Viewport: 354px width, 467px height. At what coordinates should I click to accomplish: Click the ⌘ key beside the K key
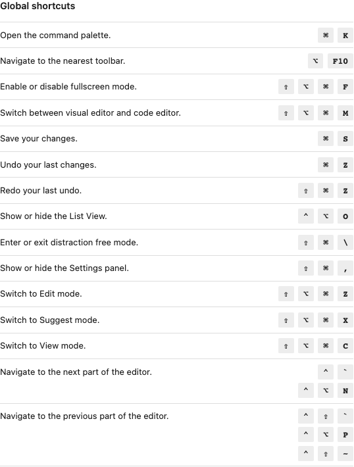(326, 35)
